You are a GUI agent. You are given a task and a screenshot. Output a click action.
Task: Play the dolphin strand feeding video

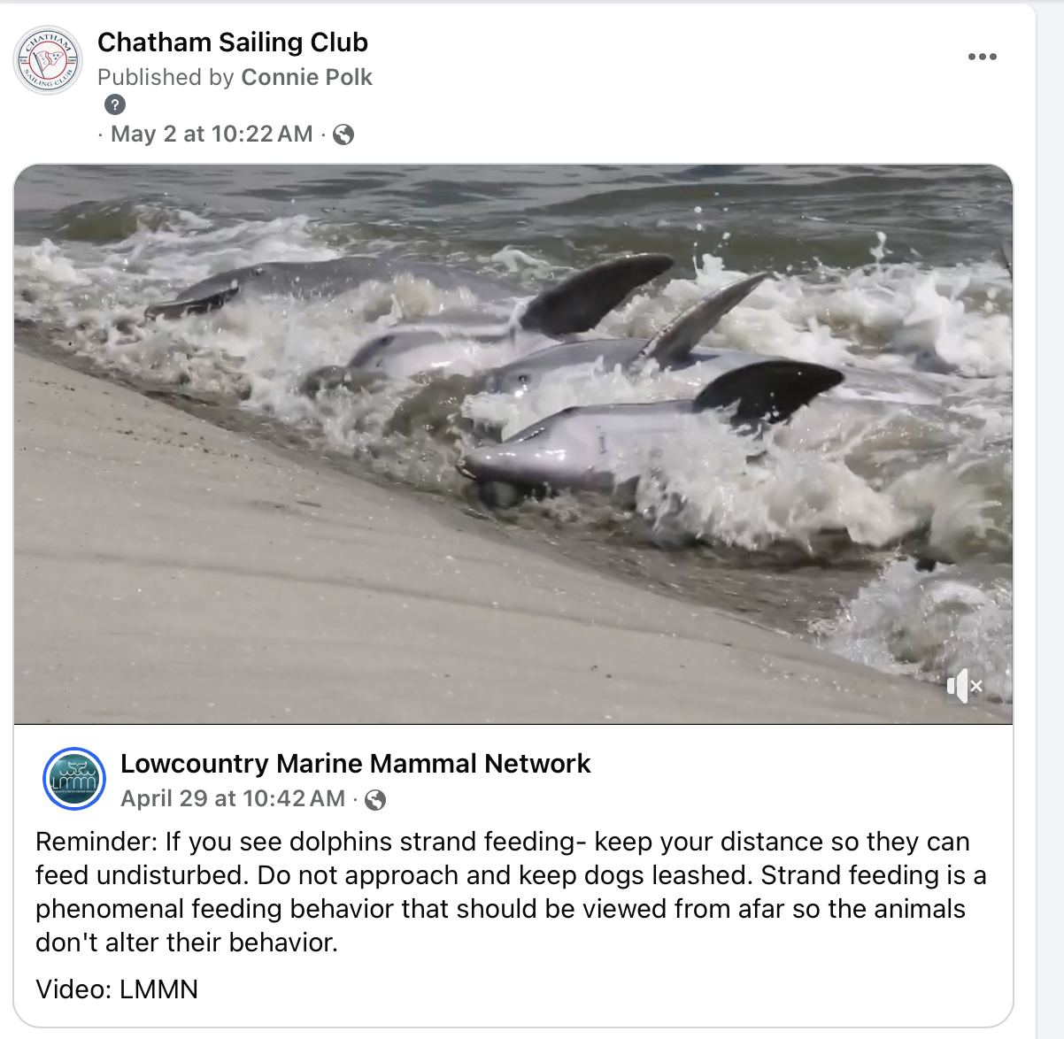(x=513, y=444)
